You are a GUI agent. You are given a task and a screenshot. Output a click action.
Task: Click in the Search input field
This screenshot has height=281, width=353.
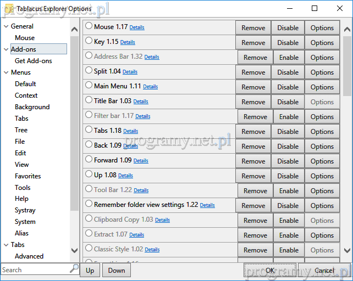[34, 269]
